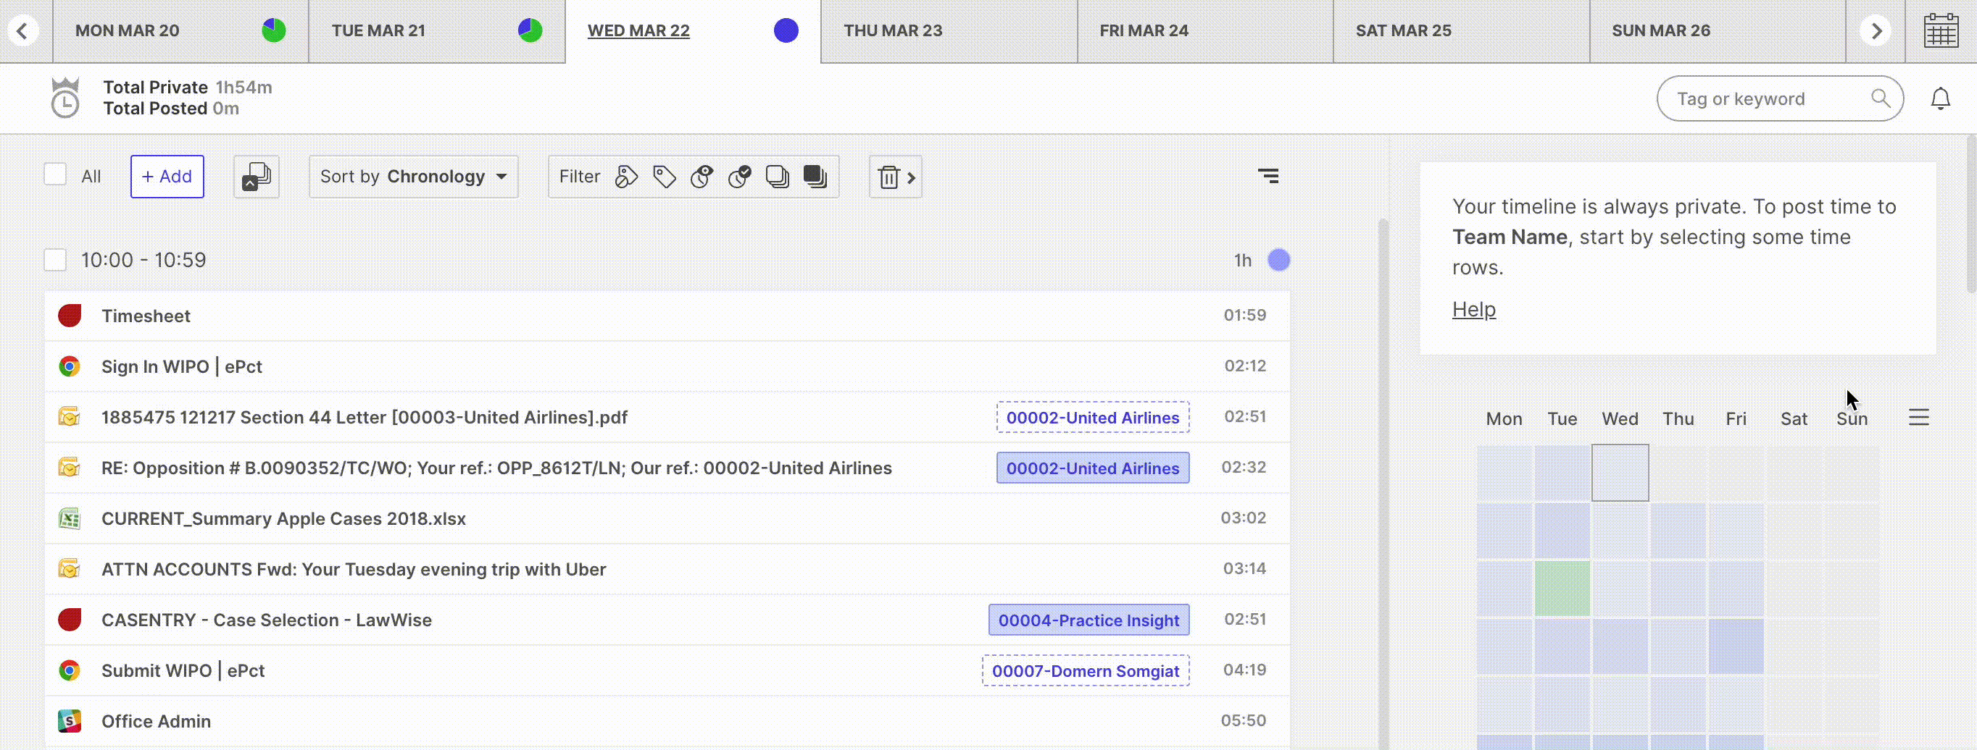Open the Help link

(x=1473, y=310)
